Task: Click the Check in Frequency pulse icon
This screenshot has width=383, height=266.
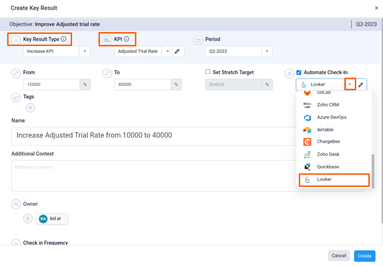Action: pos(16,242)
